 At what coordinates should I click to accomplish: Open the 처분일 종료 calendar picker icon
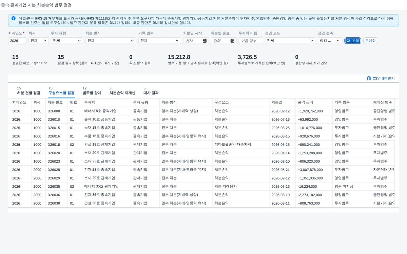tap(232, 41)
